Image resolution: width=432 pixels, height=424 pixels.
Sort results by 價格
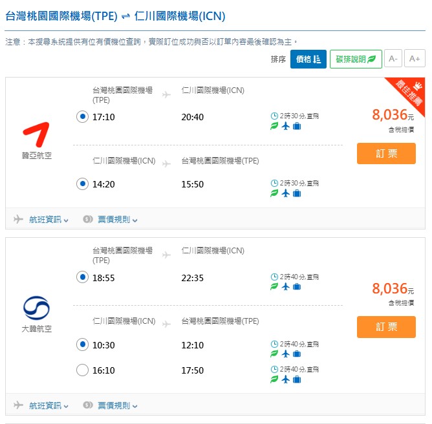tap(308, 59)
